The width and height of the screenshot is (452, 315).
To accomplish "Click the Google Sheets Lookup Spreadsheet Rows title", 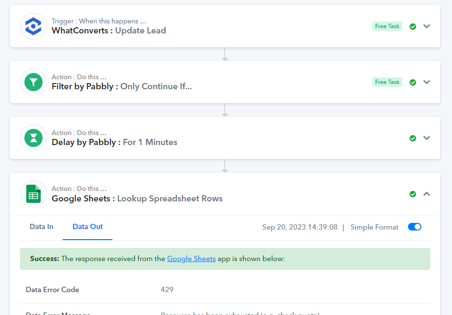I will pyautogui.click(x=137, y=199).
